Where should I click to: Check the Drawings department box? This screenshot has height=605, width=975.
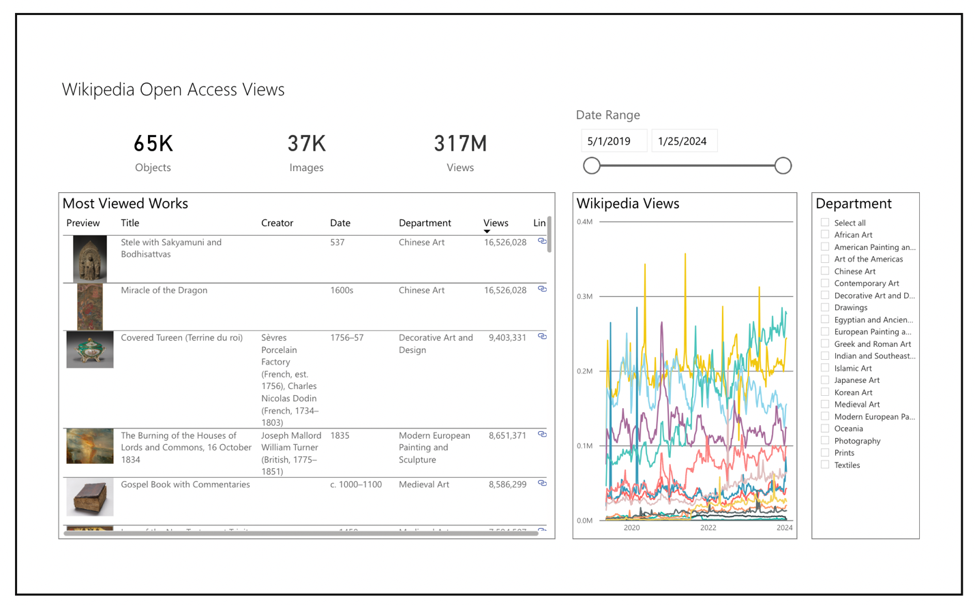coord(825,307)
